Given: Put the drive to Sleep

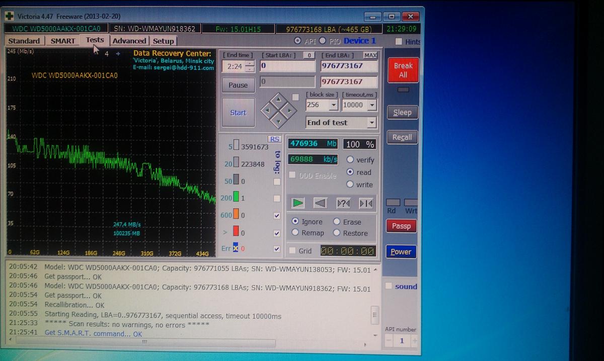Looking at the screenshot, I should [402, 113].
